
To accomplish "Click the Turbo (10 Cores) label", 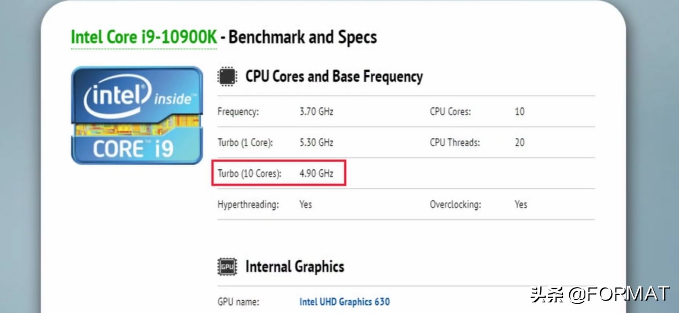I will click(249, 174).
